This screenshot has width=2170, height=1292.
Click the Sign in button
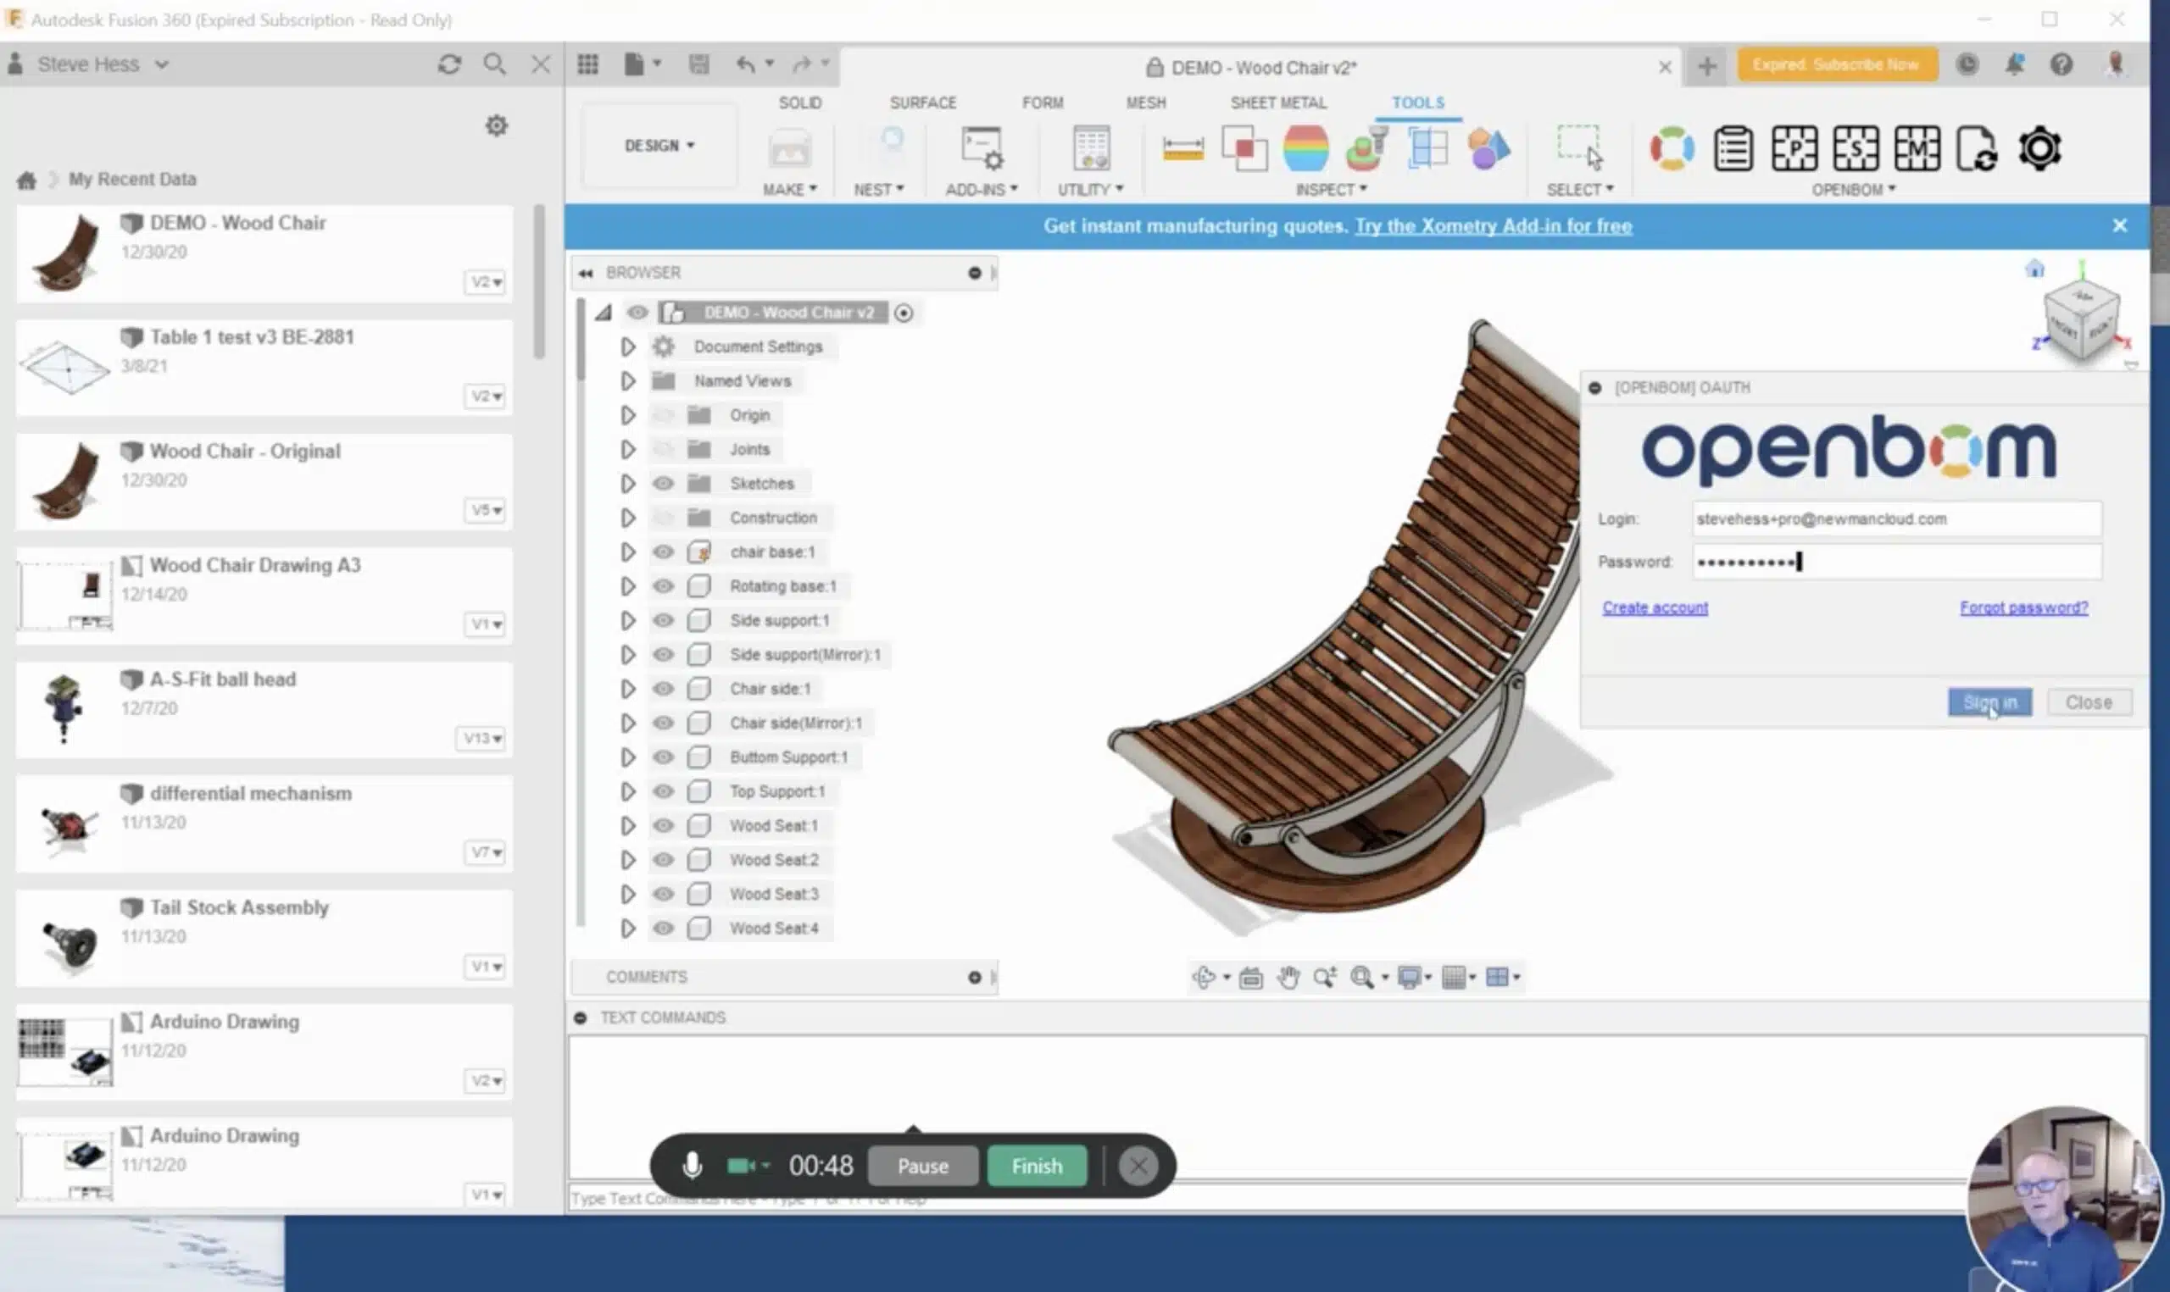pos(1989,701)
